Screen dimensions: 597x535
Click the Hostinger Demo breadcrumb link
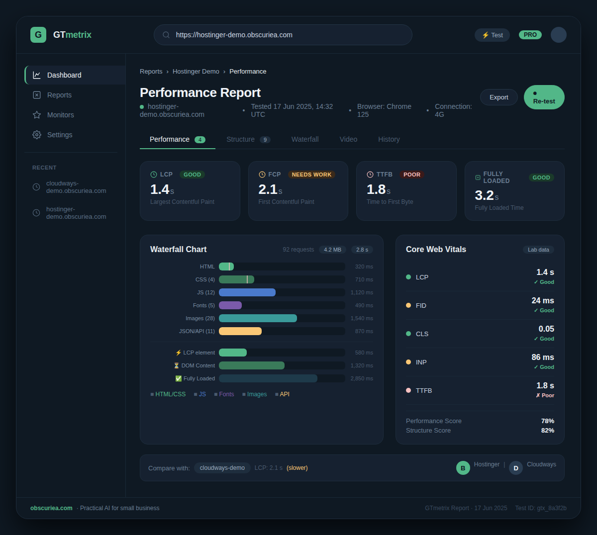tap(196, 72)
